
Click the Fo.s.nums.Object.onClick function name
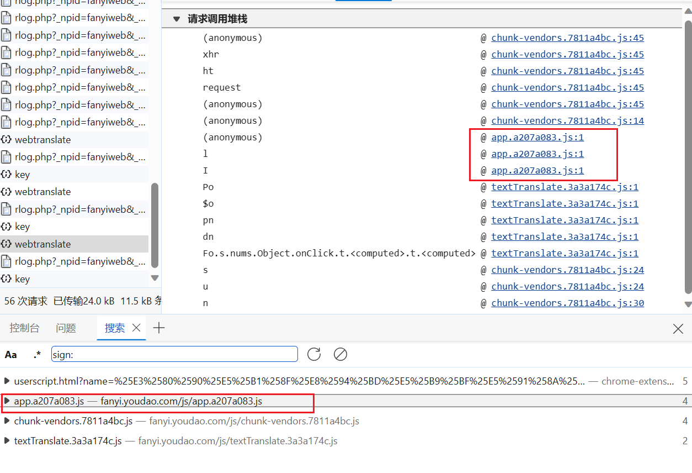point(339,253)
